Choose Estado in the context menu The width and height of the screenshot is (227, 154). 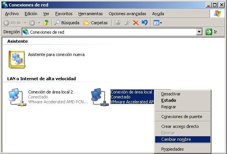tap(168, 100)
